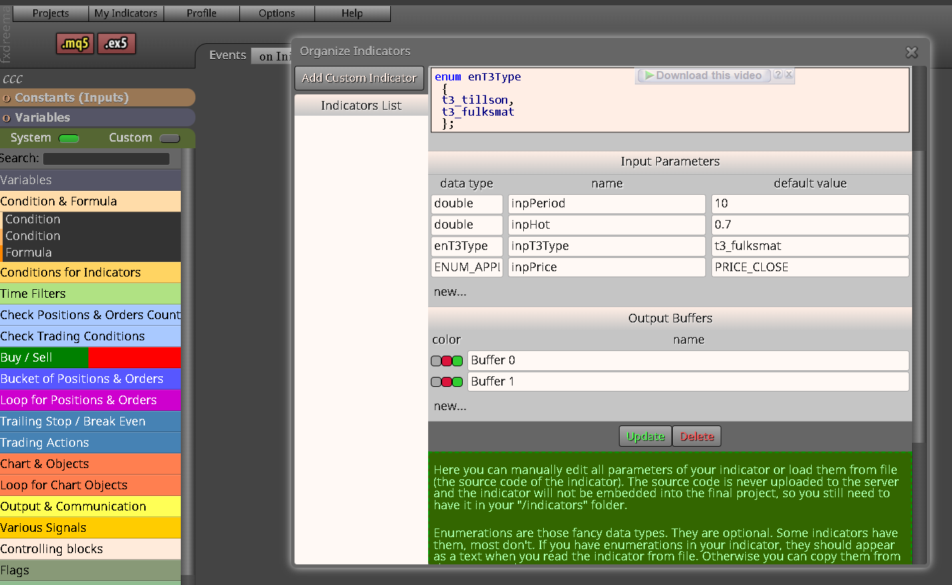Image resolution: width=952 pixels, height=585 pixels.
Task: Expand the Time Filters category
Action: tap(90, 294)
